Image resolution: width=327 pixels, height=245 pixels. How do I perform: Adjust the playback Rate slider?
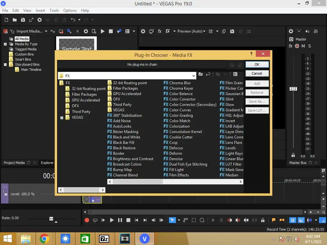51,219
